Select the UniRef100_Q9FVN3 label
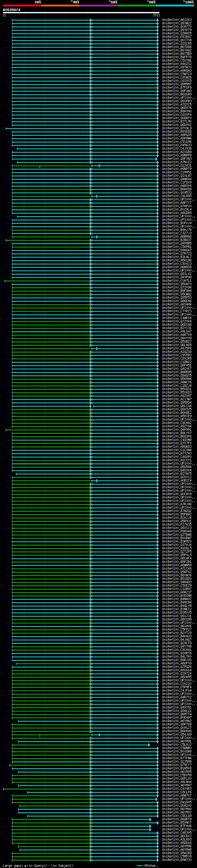197x868 pixels. tap(177, 159)
